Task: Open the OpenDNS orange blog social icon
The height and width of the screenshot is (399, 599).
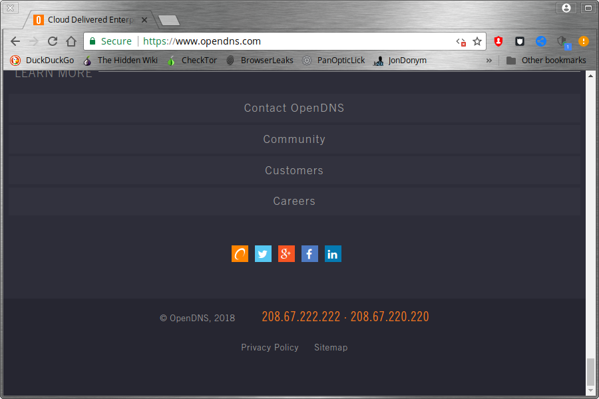Action: [x=240, y=254]
